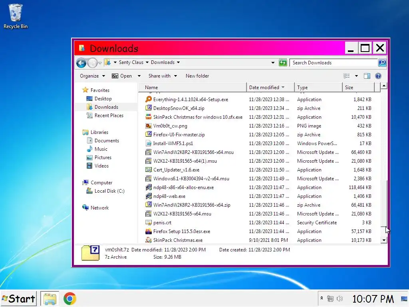The height and width of the screenshot is (307, 409).
Task: Select the SkinPack Christmas sfx.exe icon
Action: tap(149, 117)
